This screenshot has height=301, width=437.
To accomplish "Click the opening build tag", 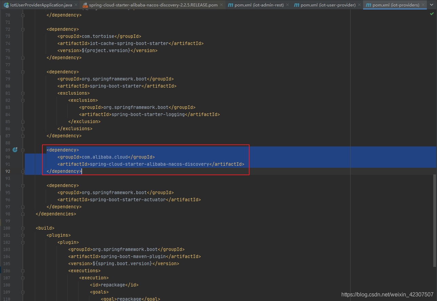I will click(45, 228).
